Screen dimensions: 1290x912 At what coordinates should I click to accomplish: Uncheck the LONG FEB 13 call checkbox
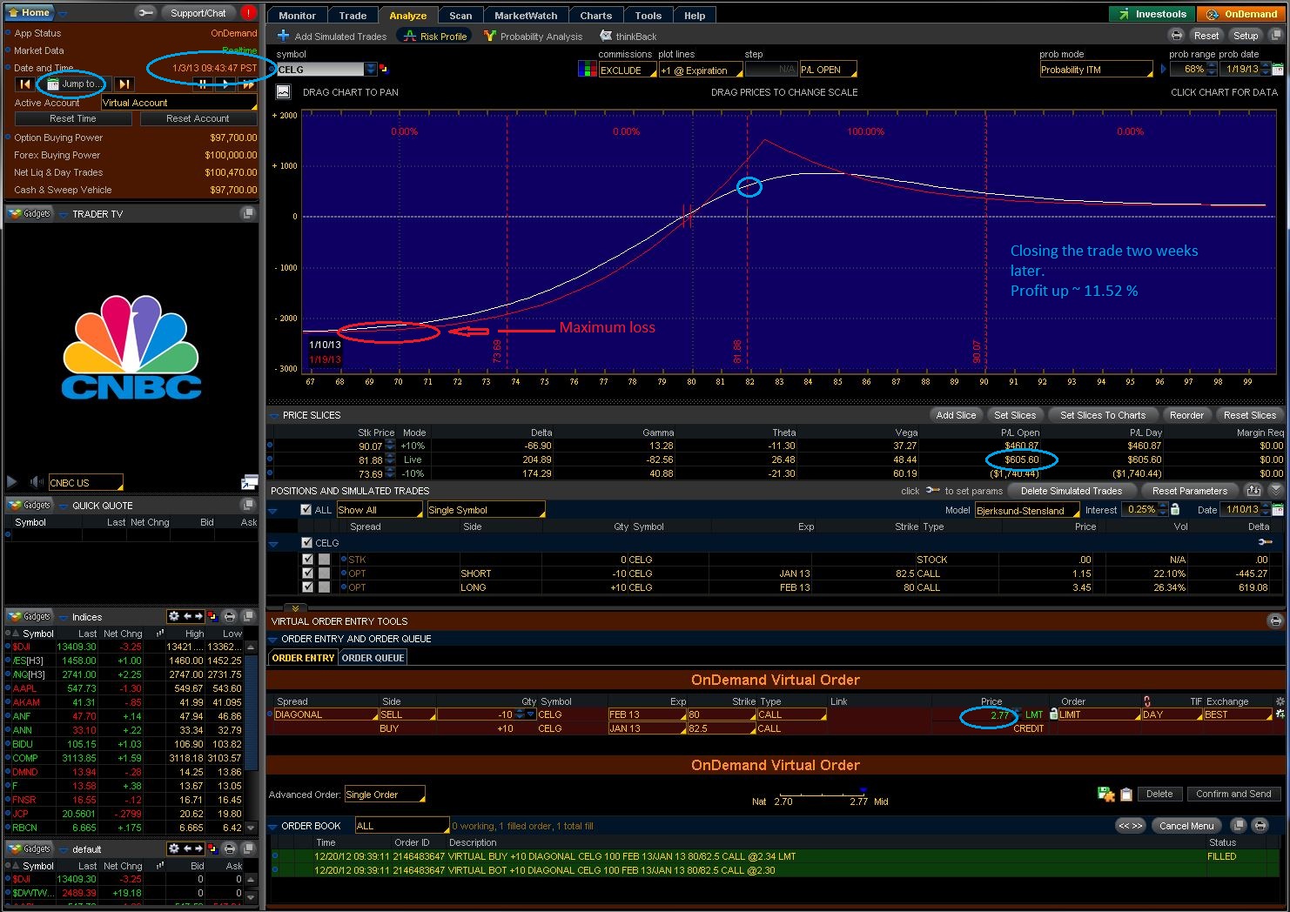(x=307, y=587)
